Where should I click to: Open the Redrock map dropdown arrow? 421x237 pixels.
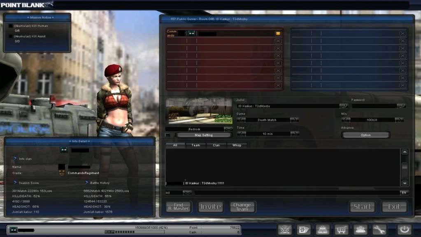pos(228,129)
